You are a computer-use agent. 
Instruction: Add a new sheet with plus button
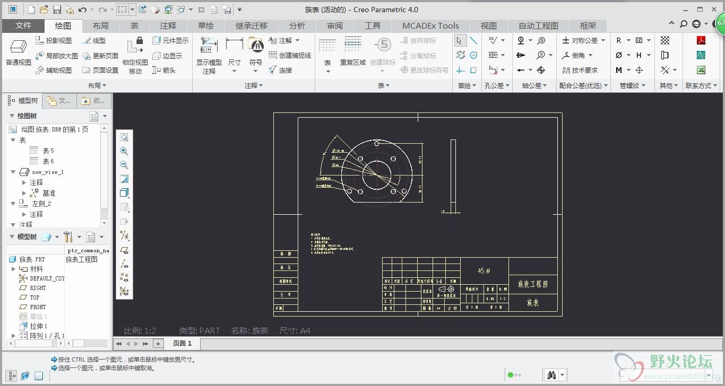click(158, 344)
